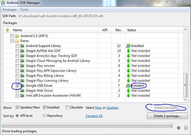
Task: Tick the Google Play services checkbox
Action: pyautogui.click(x=17, y=66)
